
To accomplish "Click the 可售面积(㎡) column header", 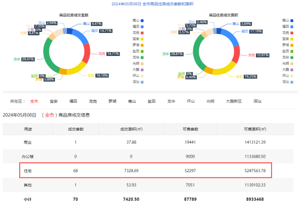I will (x=255, y=129).
